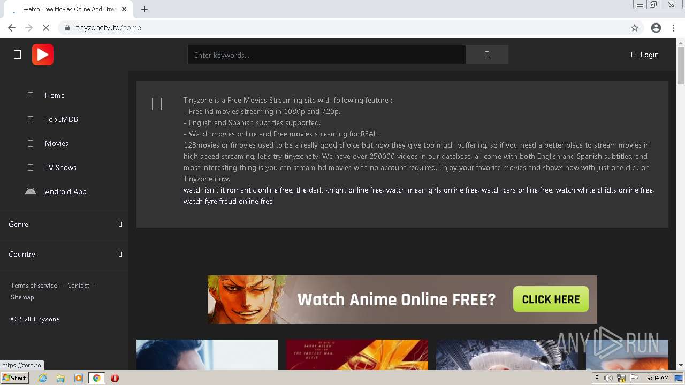Open 'watch isn't it romantic online free' link

point(238,190)
